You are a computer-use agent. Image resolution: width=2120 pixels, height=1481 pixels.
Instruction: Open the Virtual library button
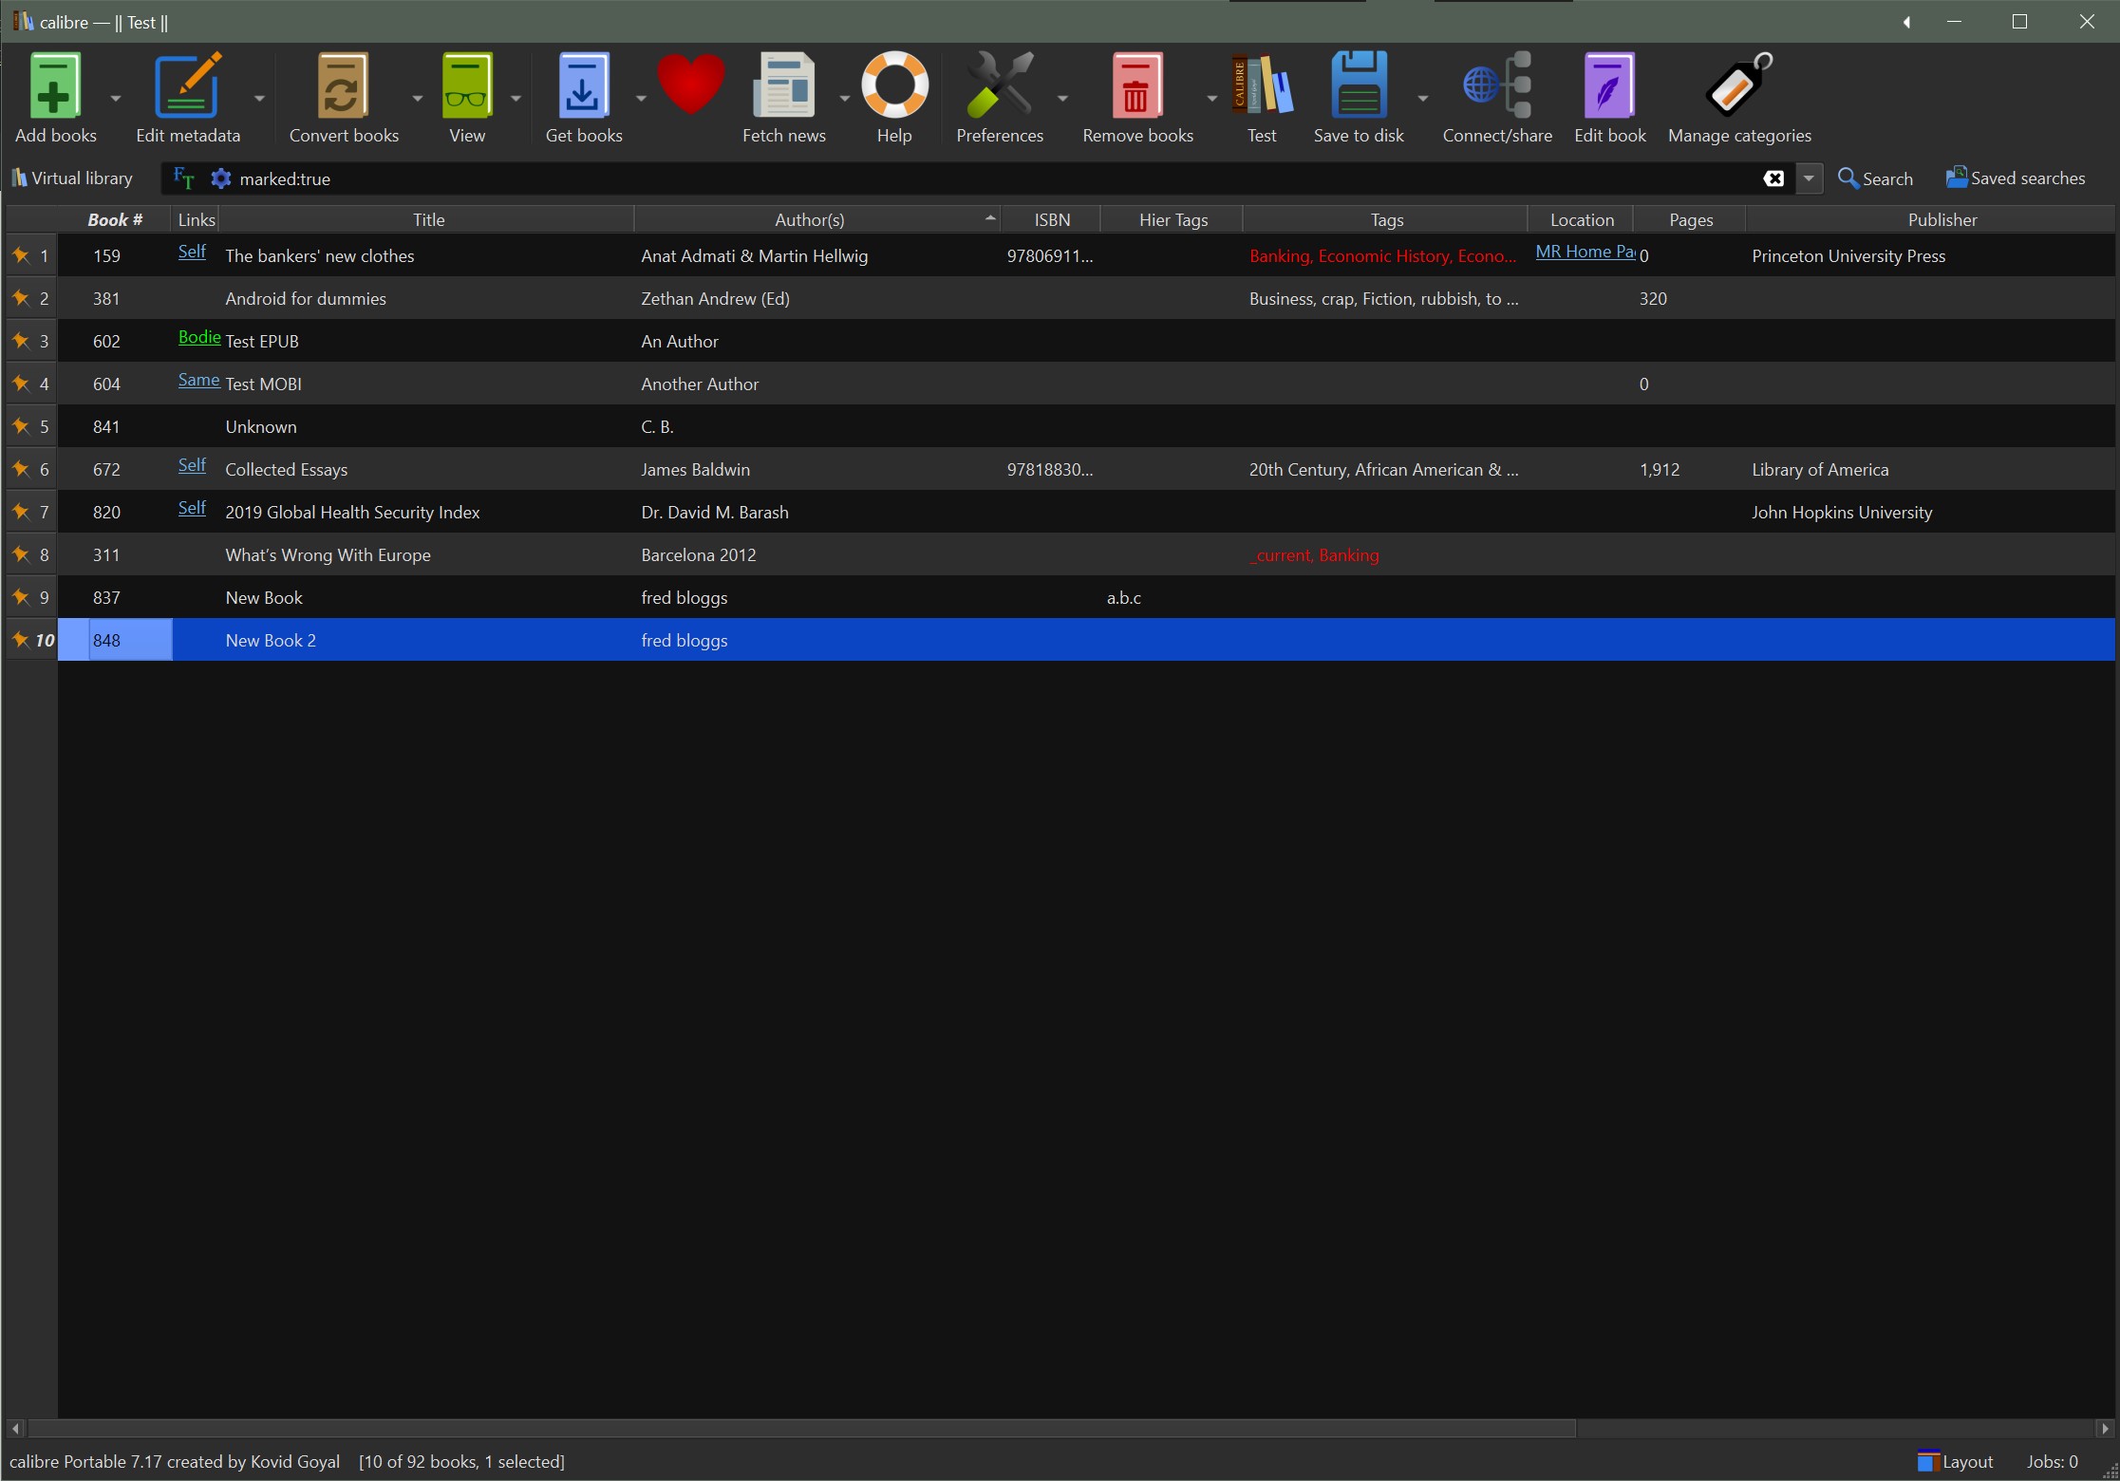(72, 178)
